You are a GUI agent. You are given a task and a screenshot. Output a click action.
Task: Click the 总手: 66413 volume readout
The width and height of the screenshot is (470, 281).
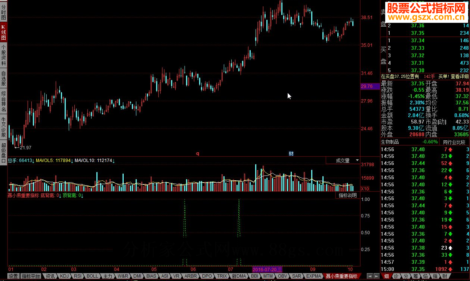pyautogui.click(x=20, y=161)
